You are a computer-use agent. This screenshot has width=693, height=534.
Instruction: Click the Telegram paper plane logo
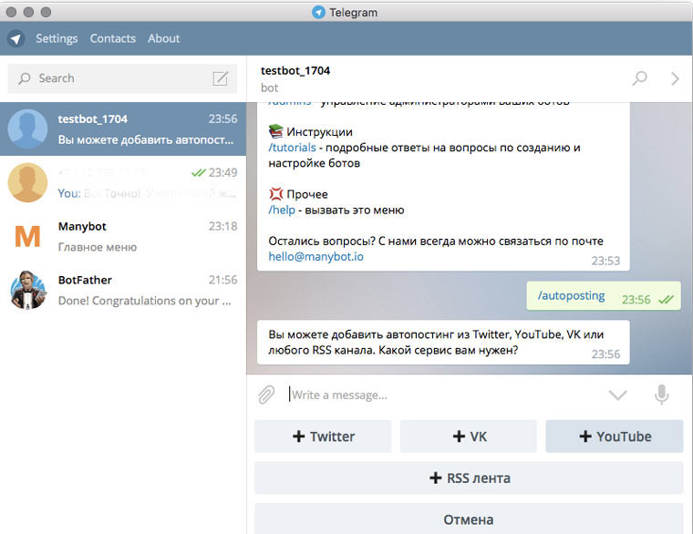coord(16,39)
